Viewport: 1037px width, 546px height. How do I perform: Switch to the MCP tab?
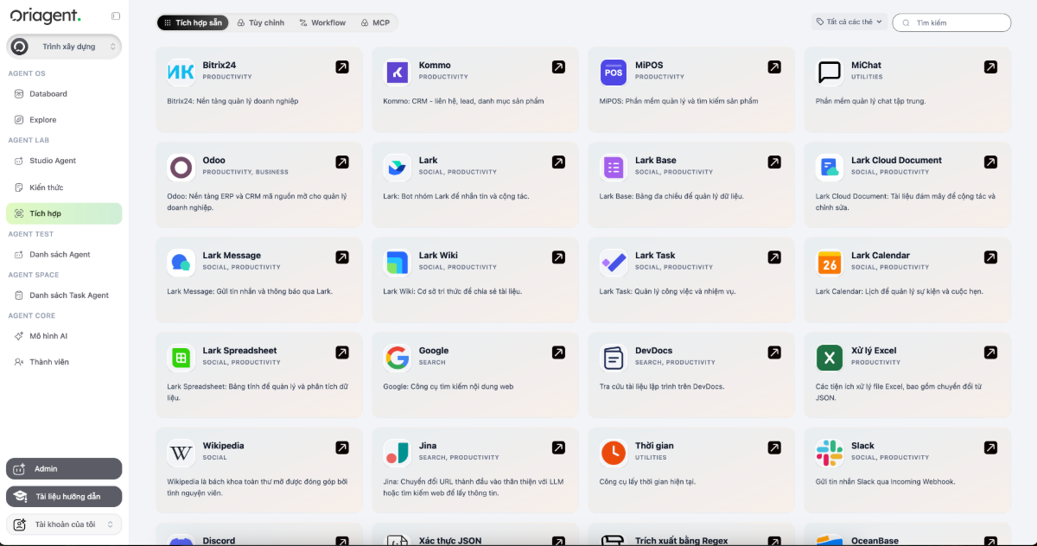(375, 22)
